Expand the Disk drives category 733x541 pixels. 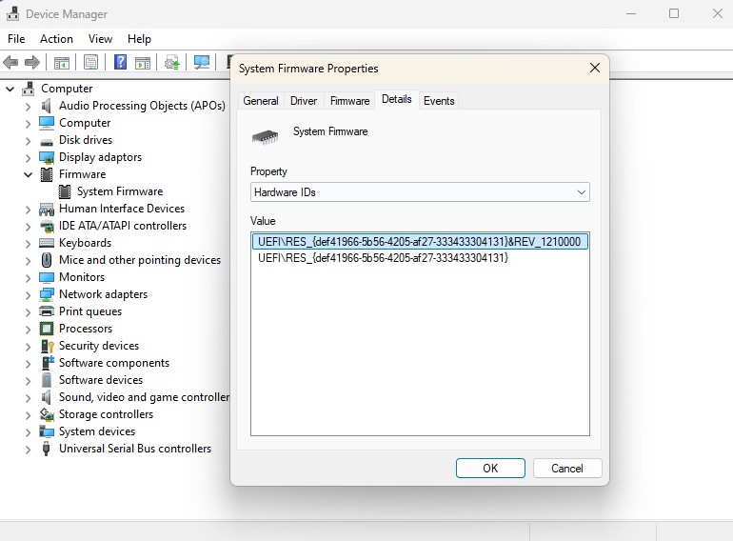coord(28,141)
